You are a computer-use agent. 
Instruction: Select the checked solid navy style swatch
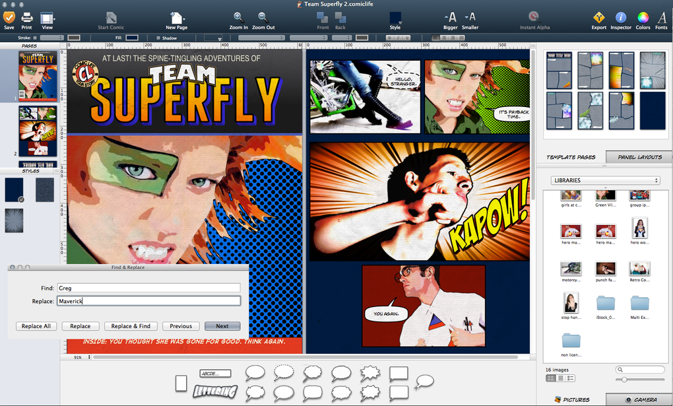(14, 190)
